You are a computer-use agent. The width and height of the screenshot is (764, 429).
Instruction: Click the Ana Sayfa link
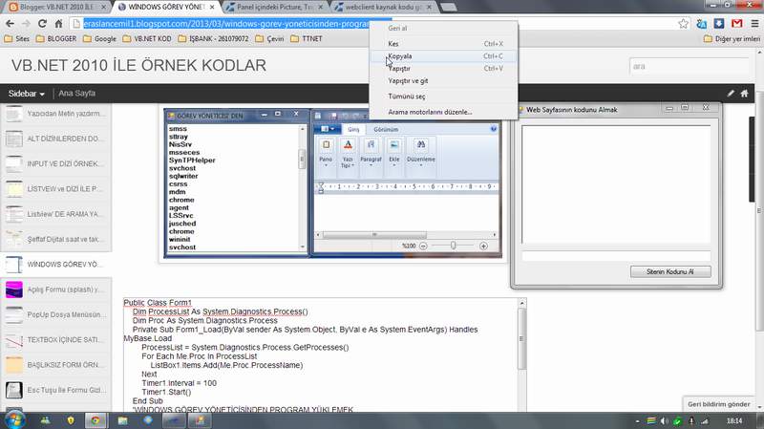(x=77, y=93)
